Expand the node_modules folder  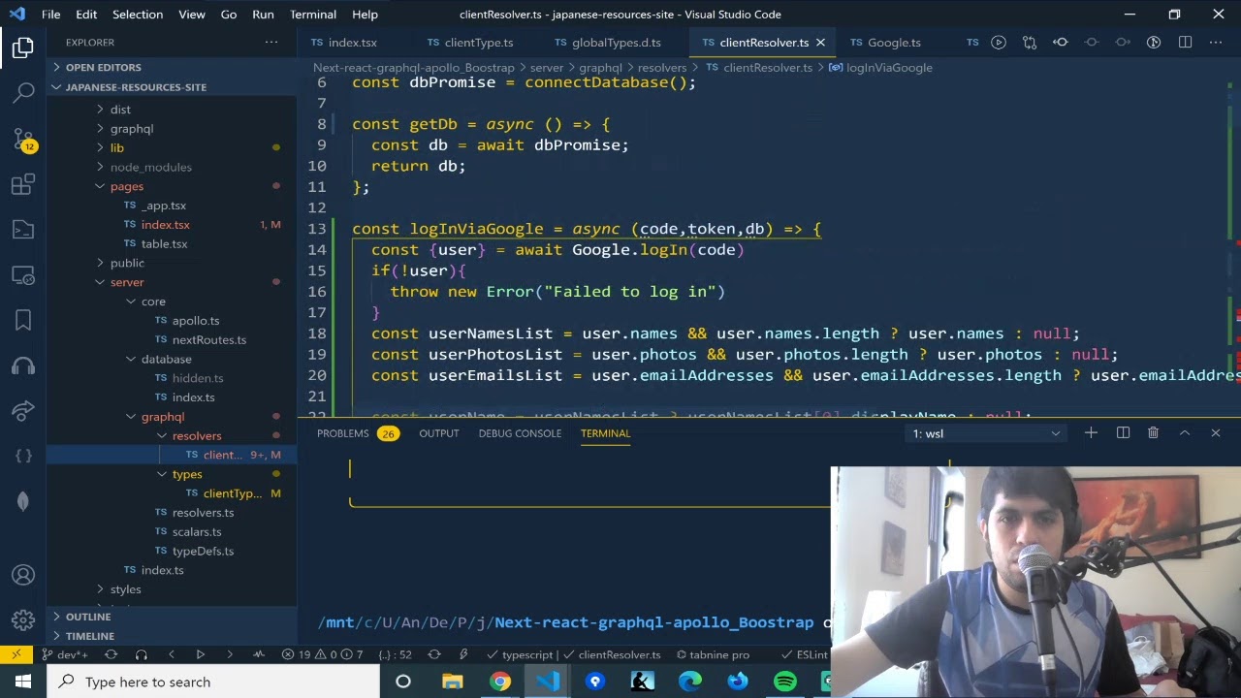pyautogui.click(x=171, y=167)
